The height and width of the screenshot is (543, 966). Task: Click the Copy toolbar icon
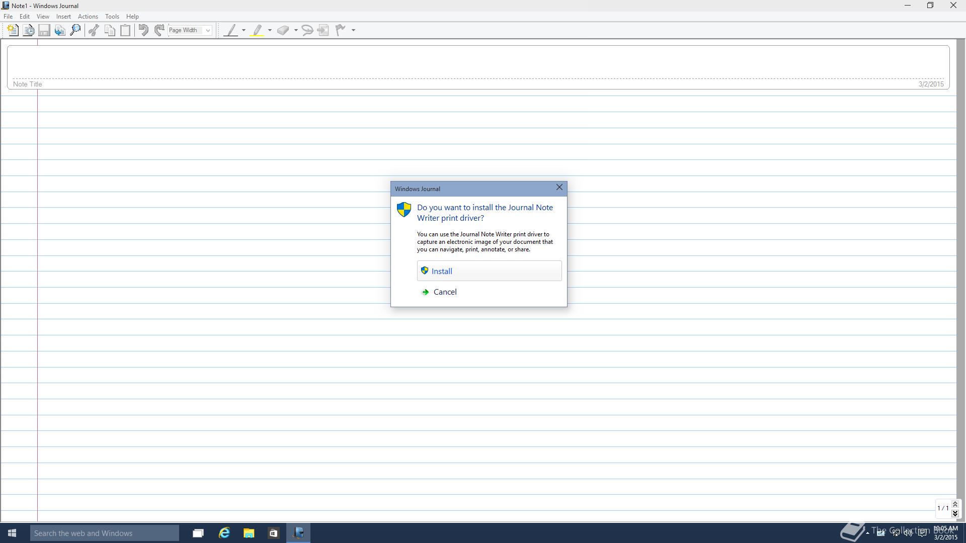[x=110, y=30]
